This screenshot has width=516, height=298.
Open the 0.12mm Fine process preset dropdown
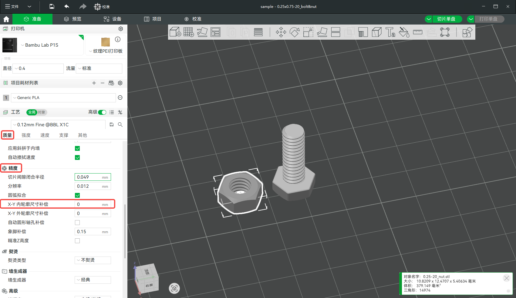[x=58, y=124]
